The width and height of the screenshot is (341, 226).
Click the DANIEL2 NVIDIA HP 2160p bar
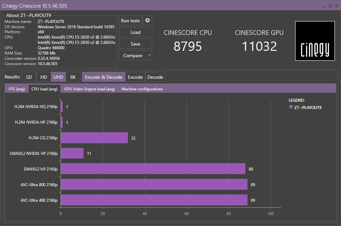point(72,153)
